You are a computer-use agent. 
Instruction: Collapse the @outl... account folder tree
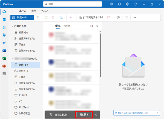[13, 59]
